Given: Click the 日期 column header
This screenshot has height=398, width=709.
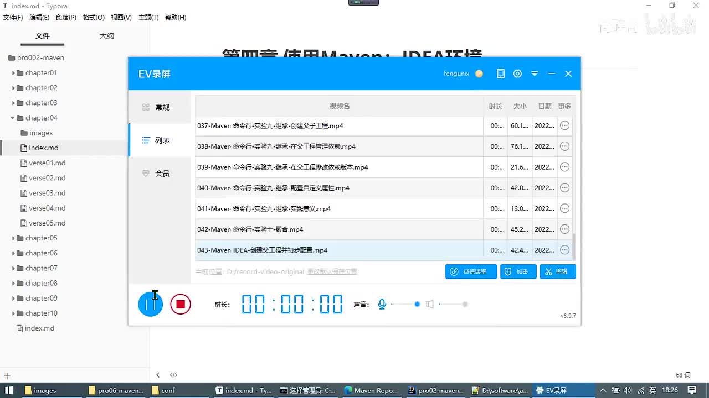Looking at the screenshot, I should (544, 106).
